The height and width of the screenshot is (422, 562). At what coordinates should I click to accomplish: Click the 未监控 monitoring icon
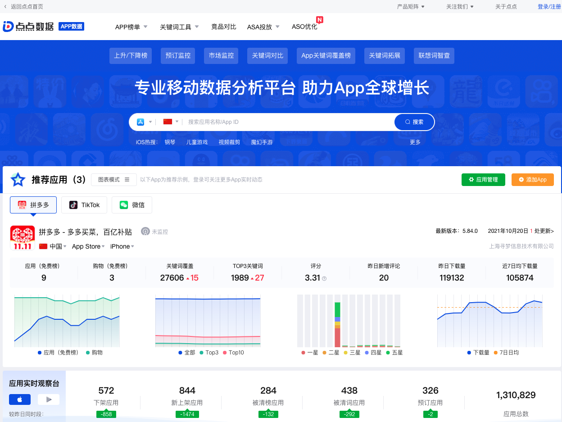click(x=145, y=231)
